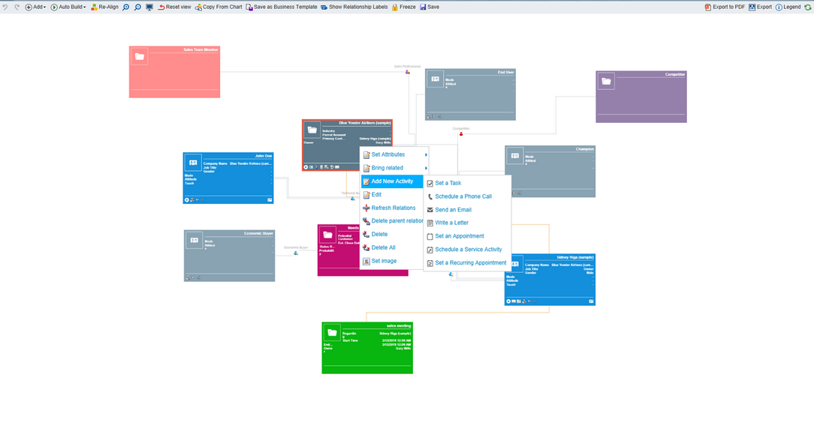Toggle the Freeze lock
Image resolution: width=814 pixels, height=434 pixels.
click(396, 7)
